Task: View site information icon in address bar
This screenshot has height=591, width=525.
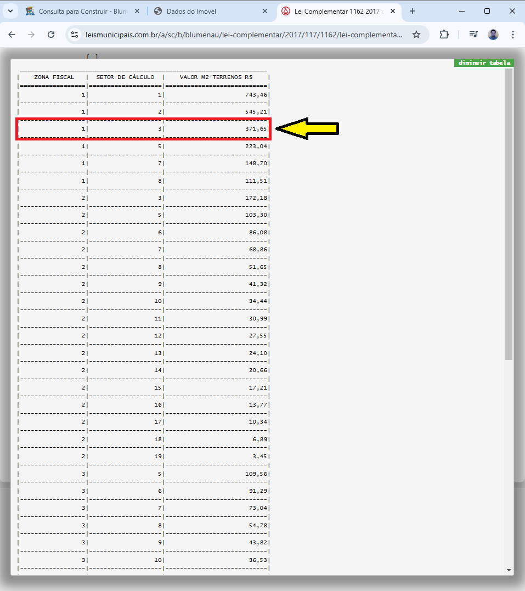Action: pyautogui.click(x=75, y=35)
